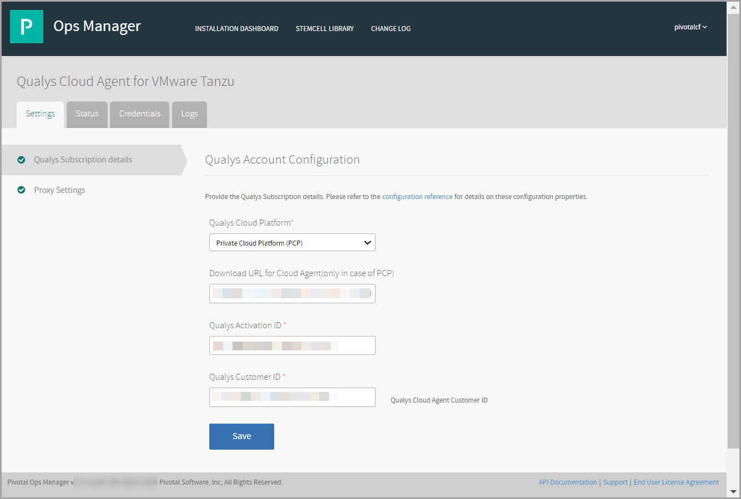Focus the Qualys Customer ID field
Screen dimensions: 741x499
click(x=293, y=397)
